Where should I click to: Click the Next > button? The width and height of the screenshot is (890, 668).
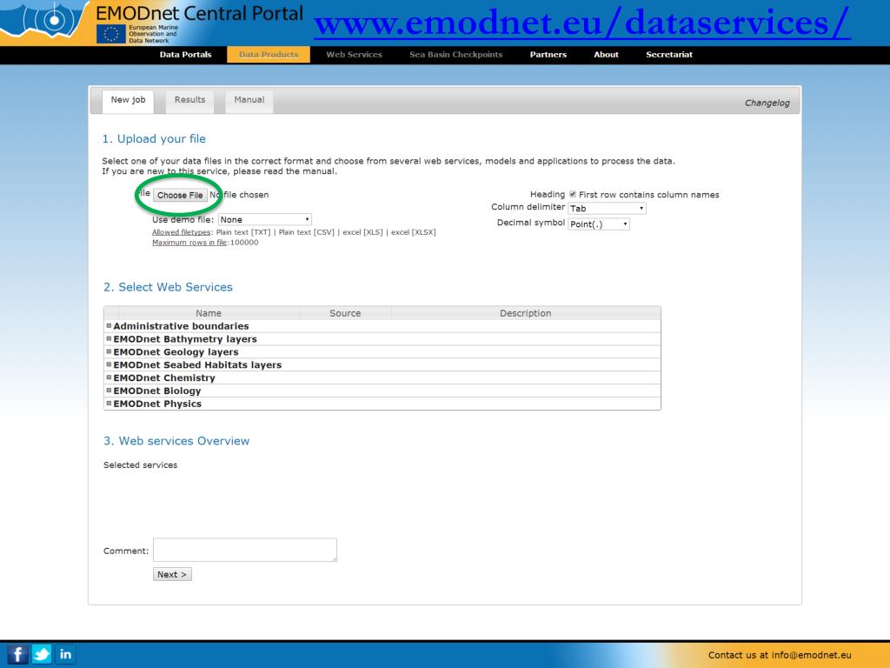(x=172, y=574)
